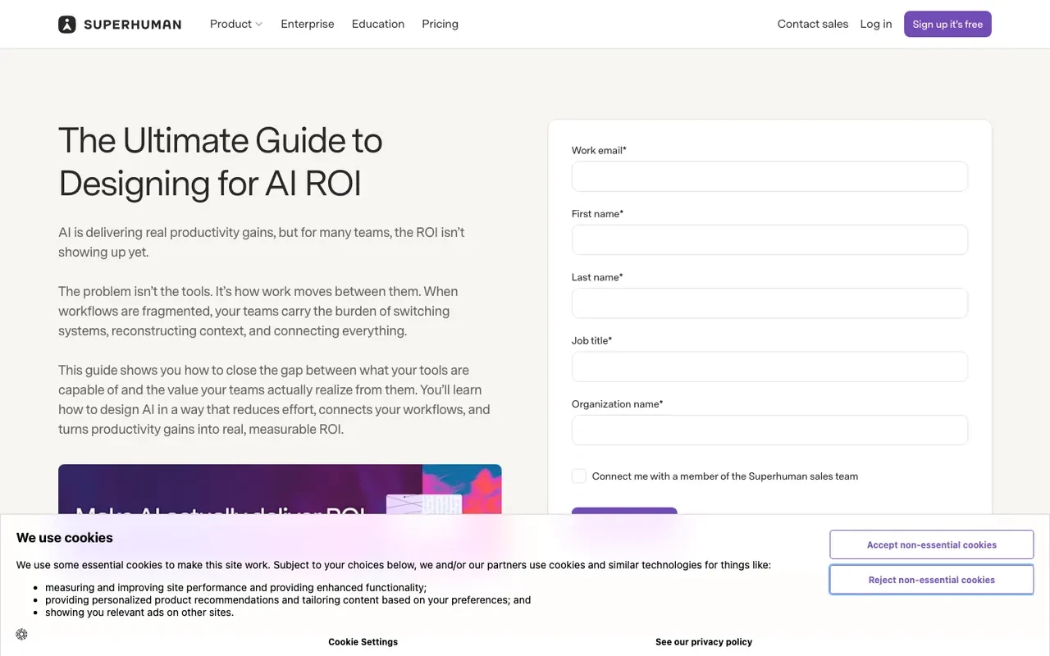1050x656 pixels.
Task: Click Sign up it's free button
Action: [947, 24]
